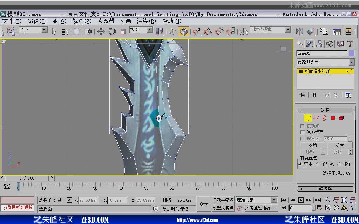Screen dimensions: 359x224
Task: Click the selection filter icon left of 全部
Action: (11, 31)
